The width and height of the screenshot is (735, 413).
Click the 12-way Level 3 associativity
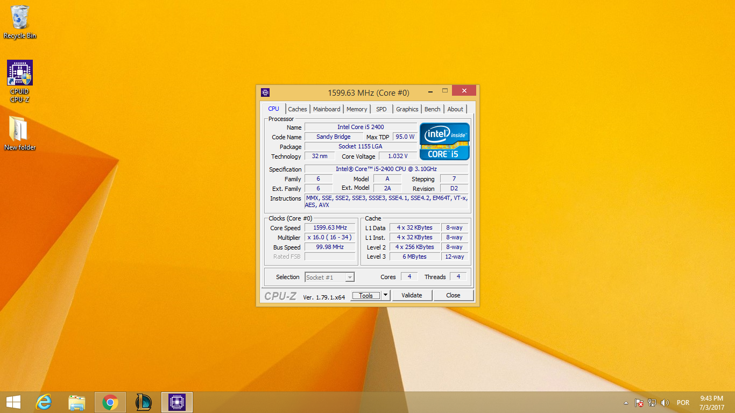tap(454, 257)
